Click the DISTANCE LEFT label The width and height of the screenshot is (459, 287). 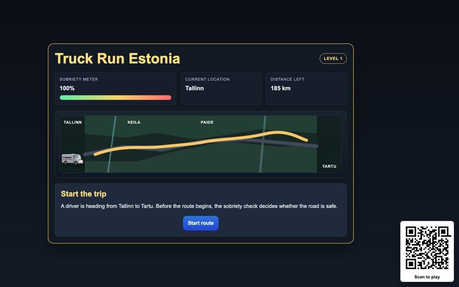click(287, 79)
